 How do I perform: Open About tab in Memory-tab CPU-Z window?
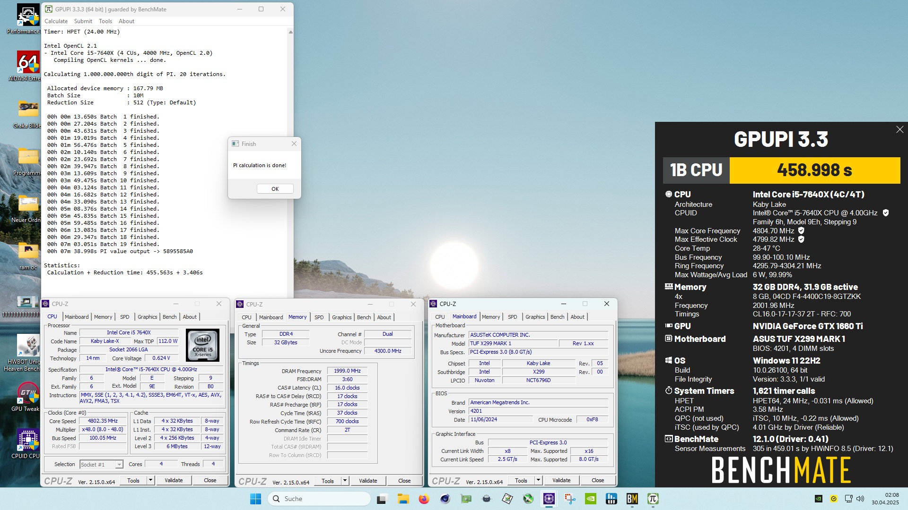pyautogui.click(x=384, y=317)
